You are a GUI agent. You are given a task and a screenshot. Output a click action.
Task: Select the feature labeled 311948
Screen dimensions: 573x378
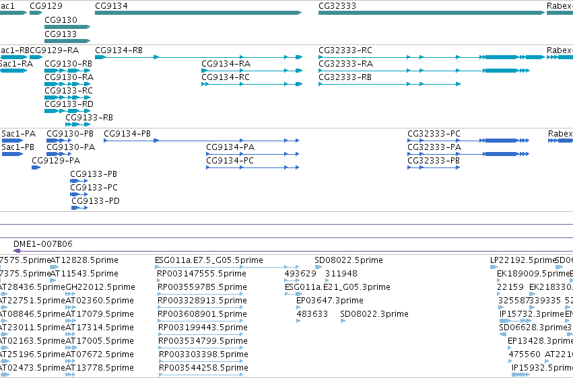341,274
